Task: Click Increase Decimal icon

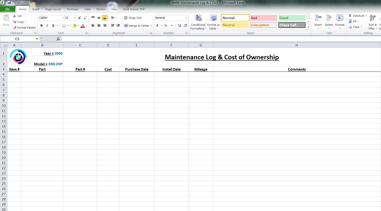Action: click(x=180, y=25)
